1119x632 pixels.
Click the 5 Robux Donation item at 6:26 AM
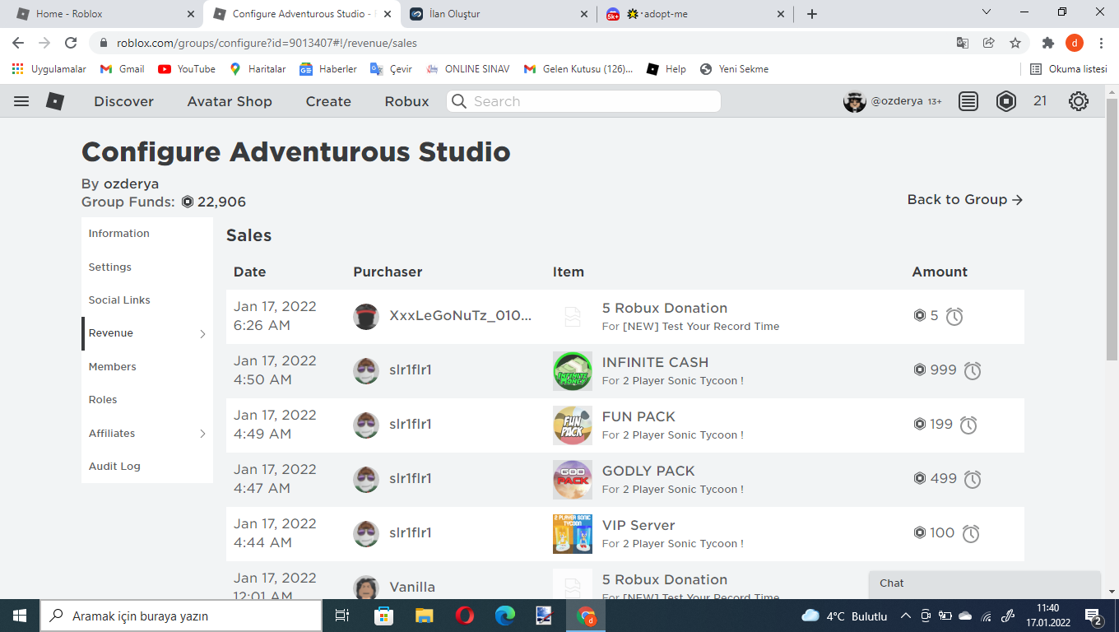point(665,308)
